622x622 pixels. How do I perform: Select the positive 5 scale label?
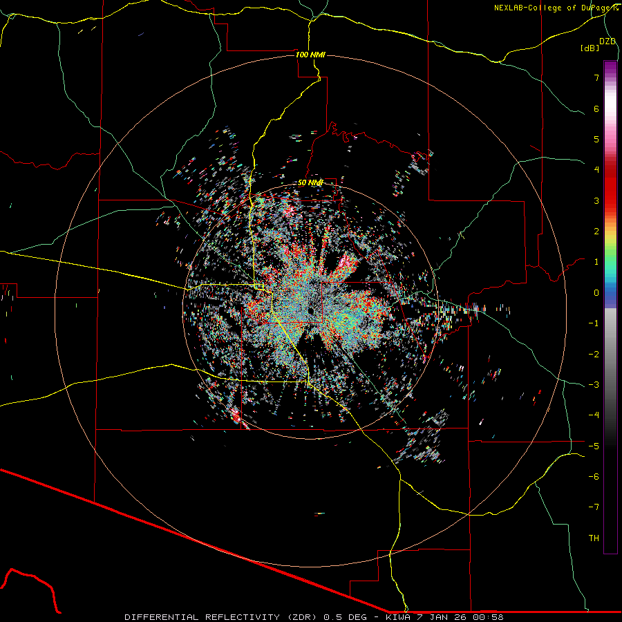596,139
